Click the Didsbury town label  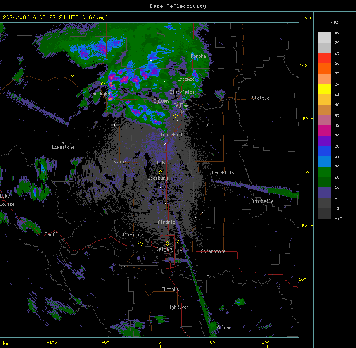click(x=158, y=178)
